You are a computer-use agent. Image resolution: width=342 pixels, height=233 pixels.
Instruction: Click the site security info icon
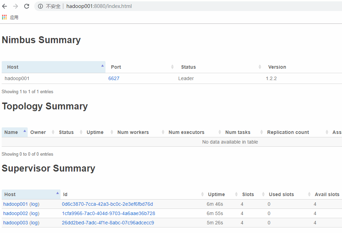[40, 6]
